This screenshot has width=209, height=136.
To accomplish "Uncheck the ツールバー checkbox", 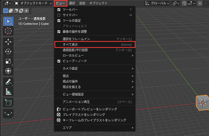I will (59, 10).
